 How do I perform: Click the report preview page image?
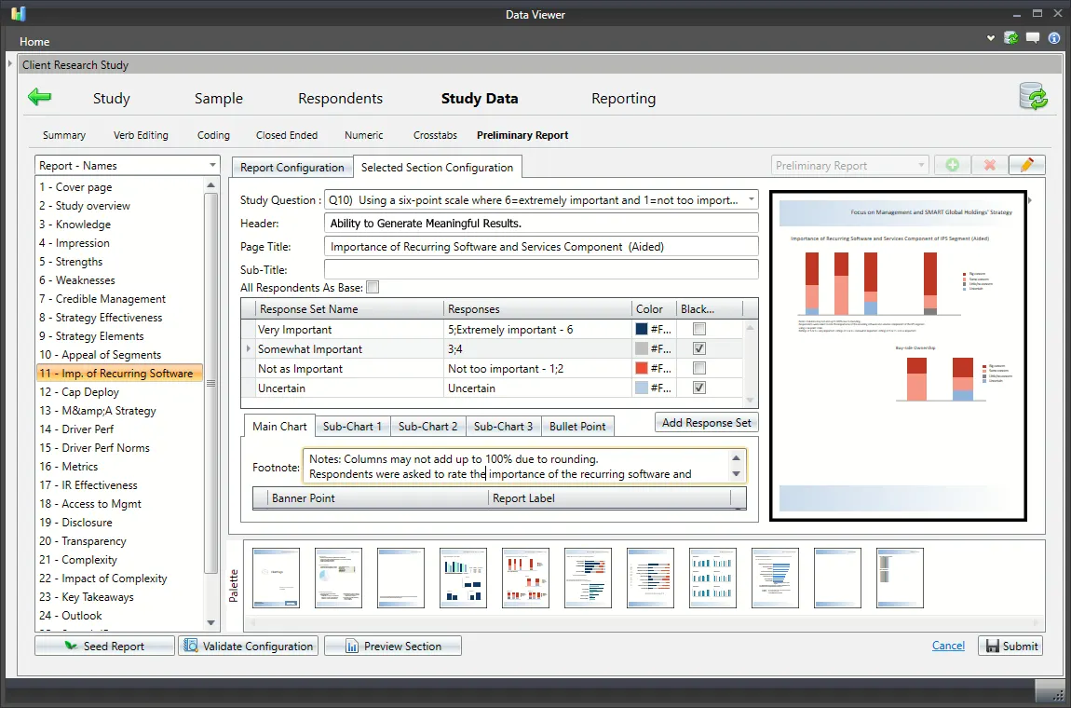coord(898,355)
